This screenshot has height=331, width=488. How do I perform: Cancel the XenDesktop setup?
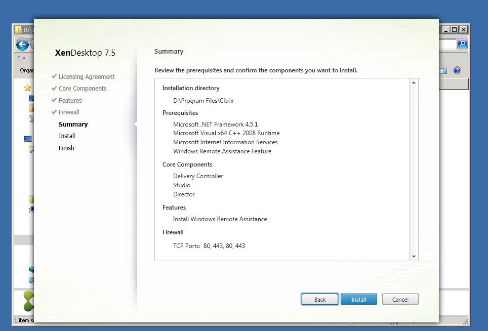pos(400,299)
